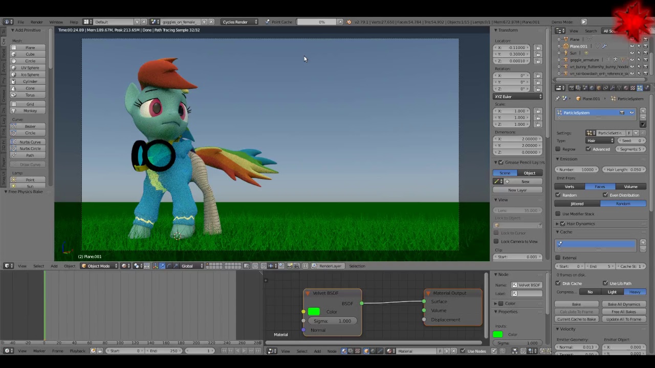Screen dimensions: 655x368
Task: Open the File menu
Action: point(21,22)
